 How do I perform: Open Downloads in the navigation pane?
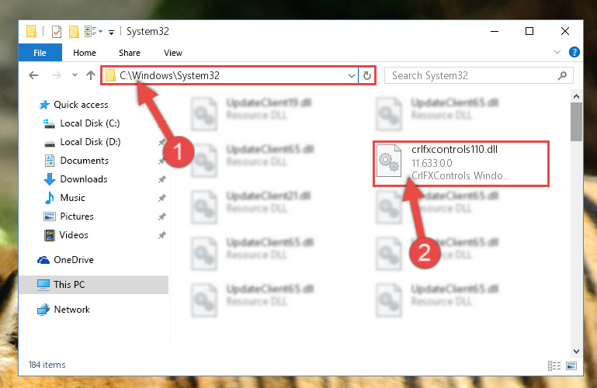[84, 178]
